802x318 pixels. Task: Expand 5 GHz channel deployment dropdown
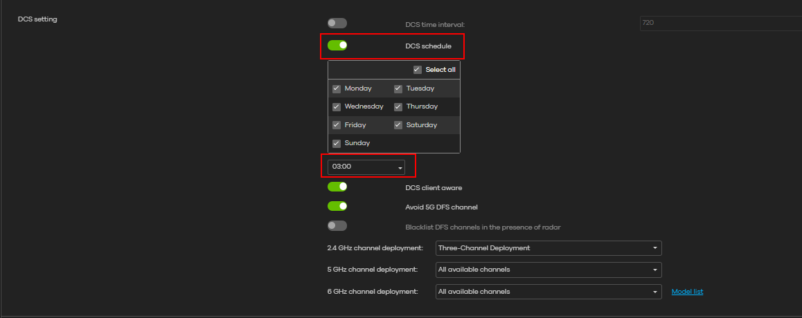click(548, 270)
